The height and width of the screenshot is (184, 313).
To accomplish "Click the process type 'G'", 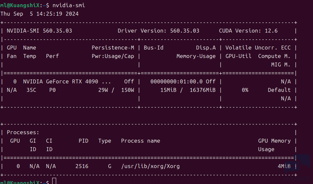I will coord(110,166).
